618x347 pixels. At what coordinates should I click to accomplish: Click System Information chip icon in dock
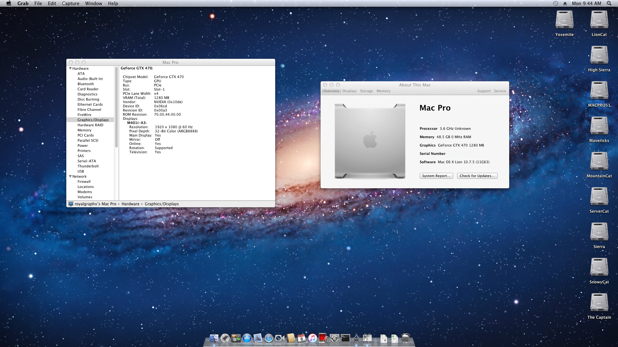point(356,338)
